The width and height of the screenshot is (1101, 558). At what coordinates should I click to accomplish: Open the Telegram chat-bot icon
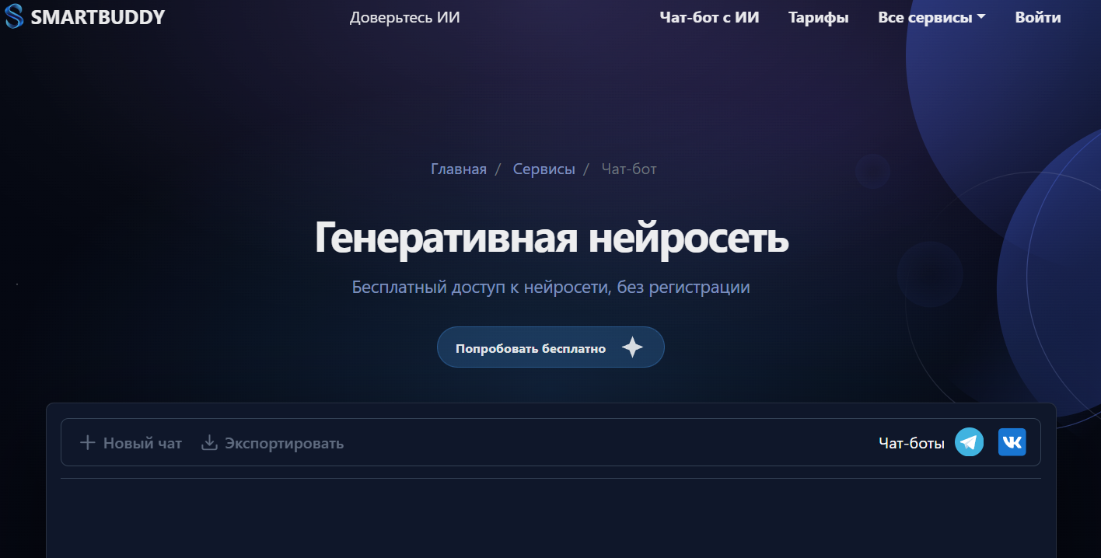point(969,442)
